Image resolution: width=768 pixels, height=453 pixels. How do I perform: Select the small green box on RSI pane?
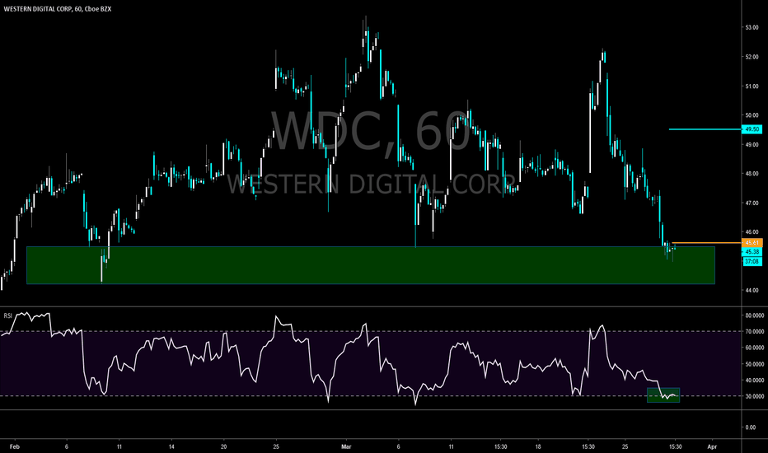(663, 395)
